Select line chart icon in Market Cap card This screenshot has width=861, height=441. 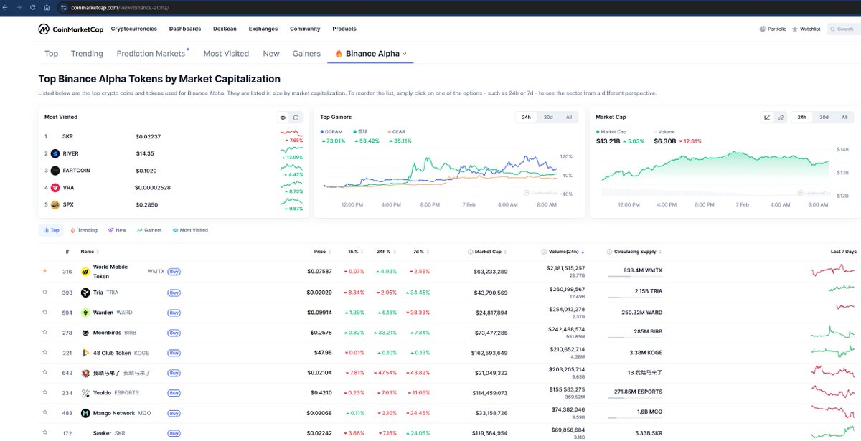pyautogui.click(x=767, y=118)
